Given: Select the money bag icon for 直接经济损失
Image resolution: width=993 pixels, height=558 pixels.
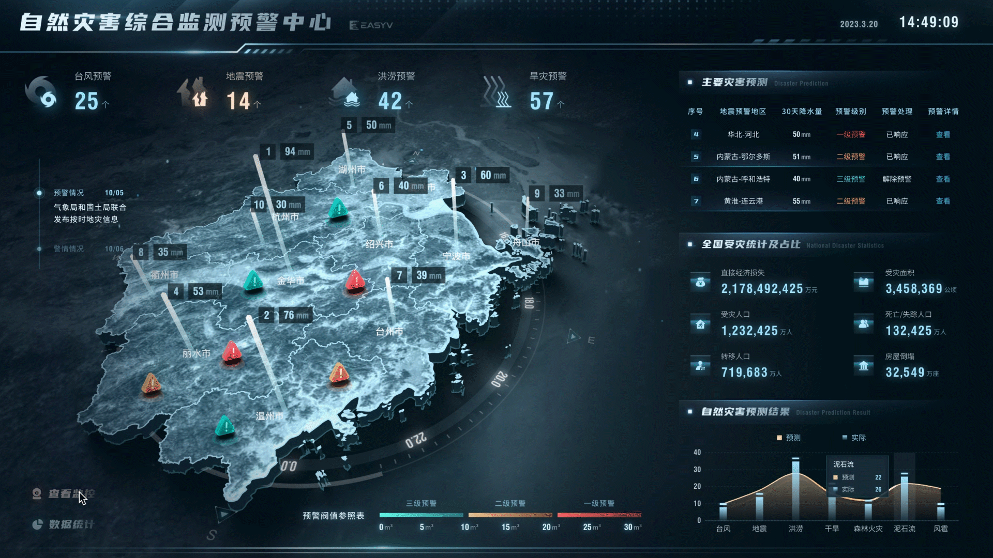Looking at the screenshot, I should pyautogui.click(x=700, y=282).
